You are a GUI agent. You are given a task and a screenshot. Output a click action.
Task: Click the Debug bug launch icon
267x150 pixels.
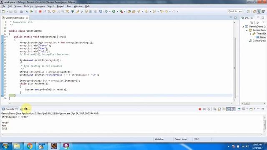(106, 11)
